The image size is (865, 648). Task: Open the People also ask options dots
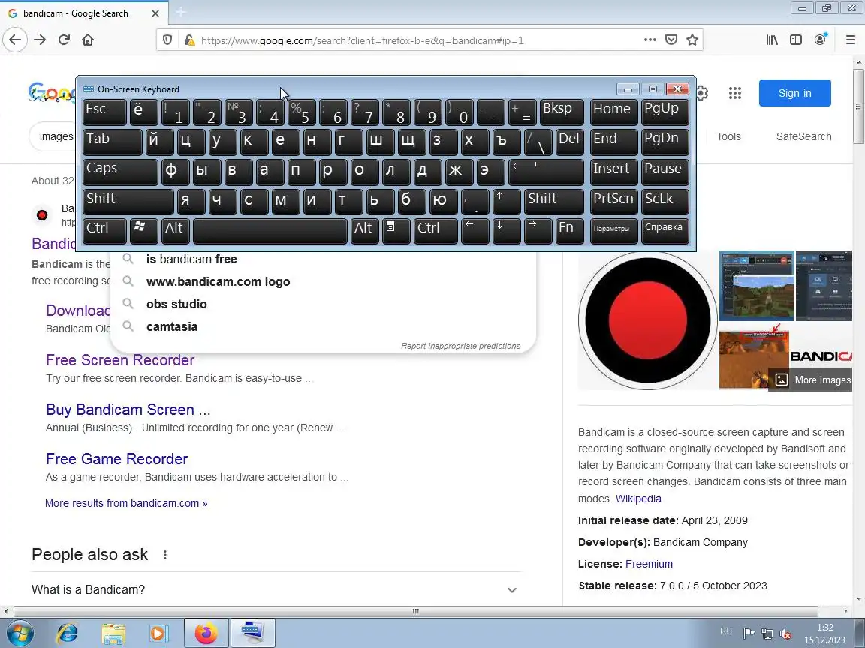point(165,555)
